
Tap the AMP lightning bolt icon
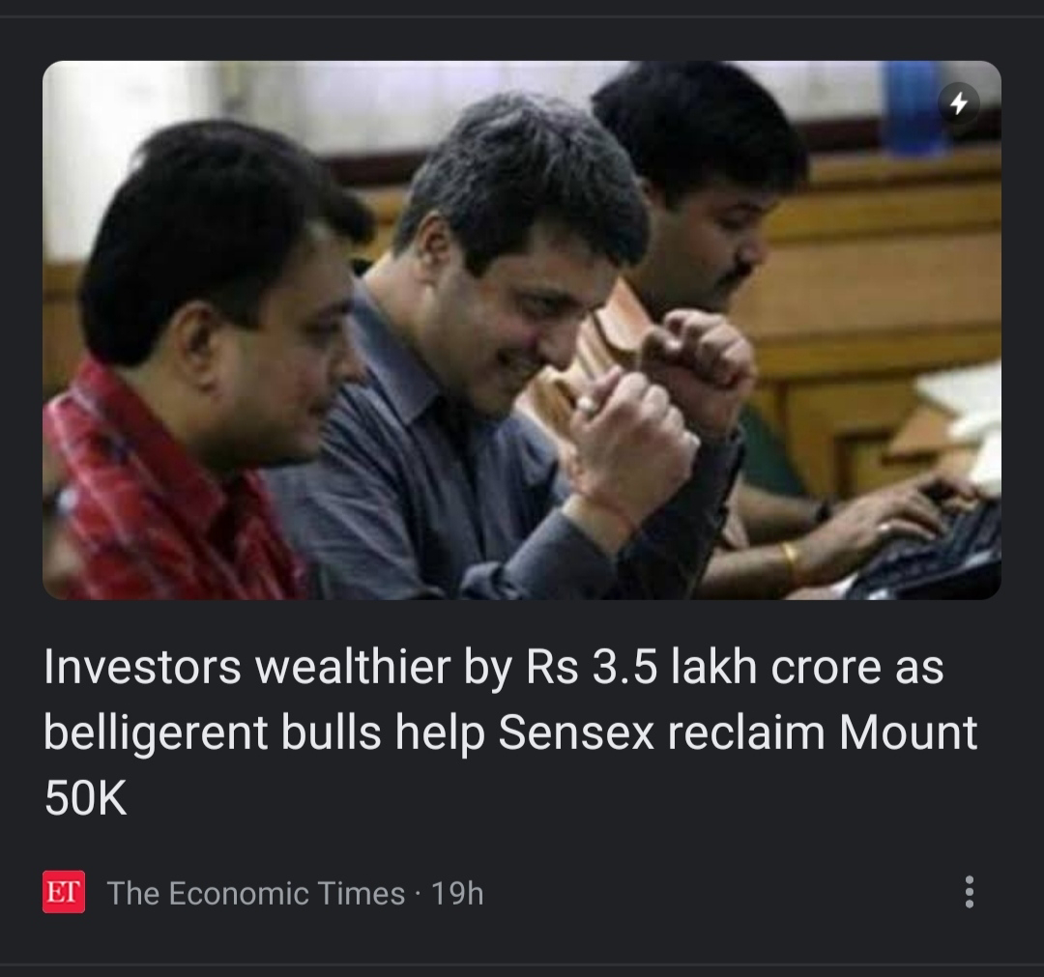(x=958, y=103)
